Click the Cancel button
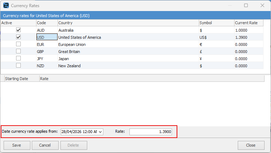Viewport: 271px width, 153px height. (45, 145)
